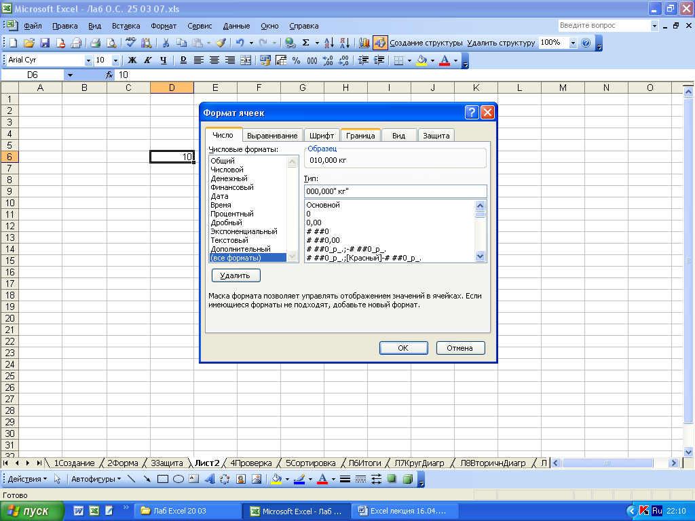Open Автофигуры dropdown in drawing toolbar

point(96,479)
